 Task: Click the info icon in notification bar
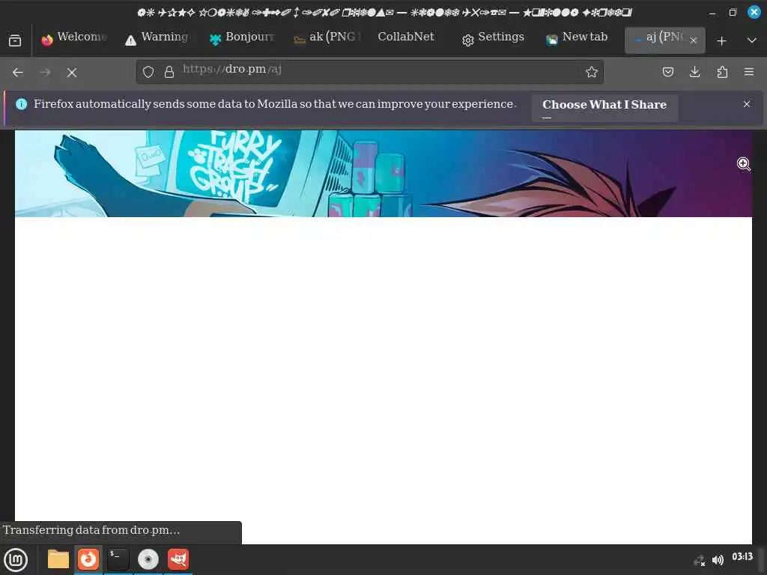[x=22, y=104]
